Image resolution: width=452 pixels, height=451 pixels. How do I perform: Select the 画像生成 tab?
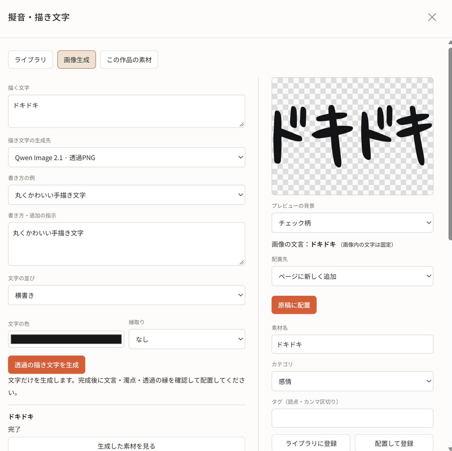click(76, 60)
